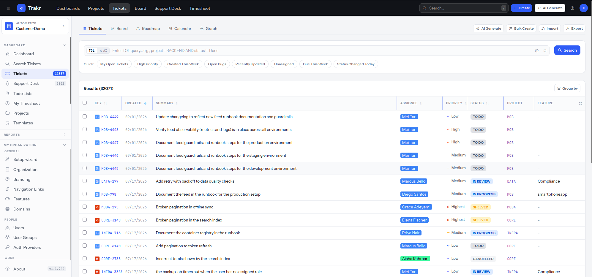Open the About item in sidebar
Image resolution: width=592 pixels, height=277 pixels.
point(35,269)
